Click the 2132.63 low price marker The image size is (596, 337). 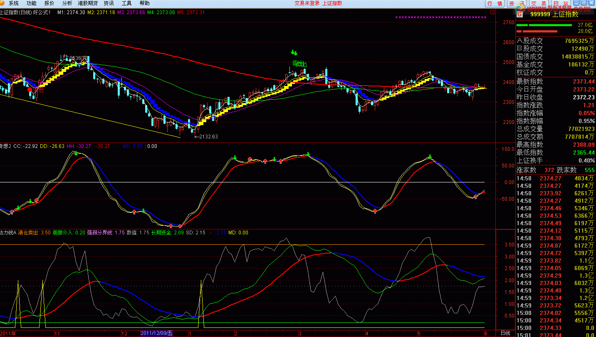[206, 136]
